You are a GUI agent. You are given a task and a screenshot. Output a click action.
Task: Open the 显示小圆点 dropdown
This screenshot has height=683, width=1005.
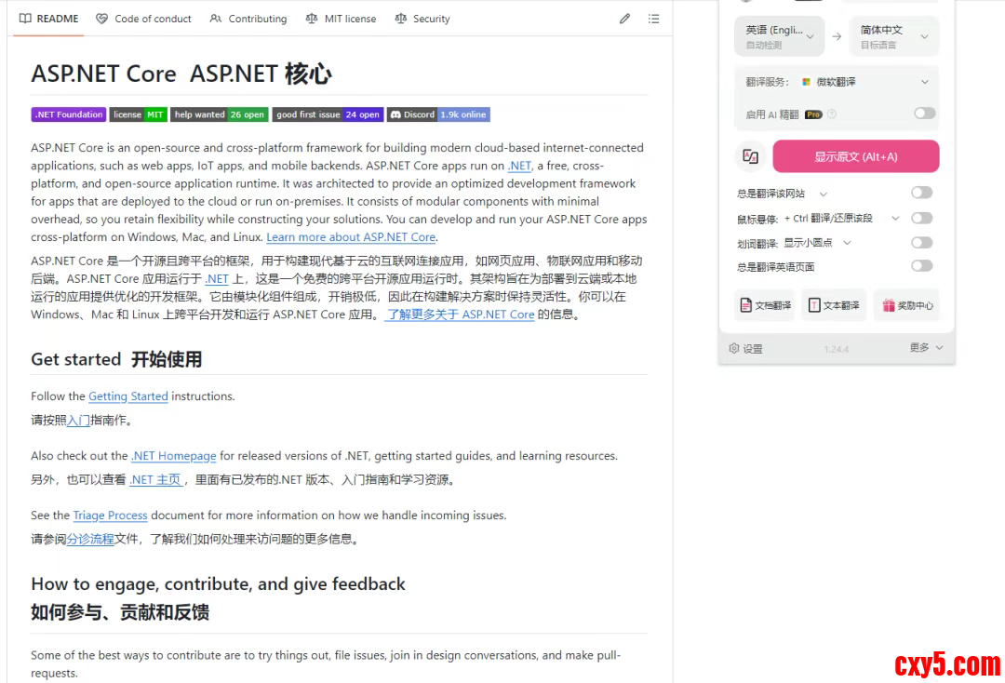click(x=848, y=243)
